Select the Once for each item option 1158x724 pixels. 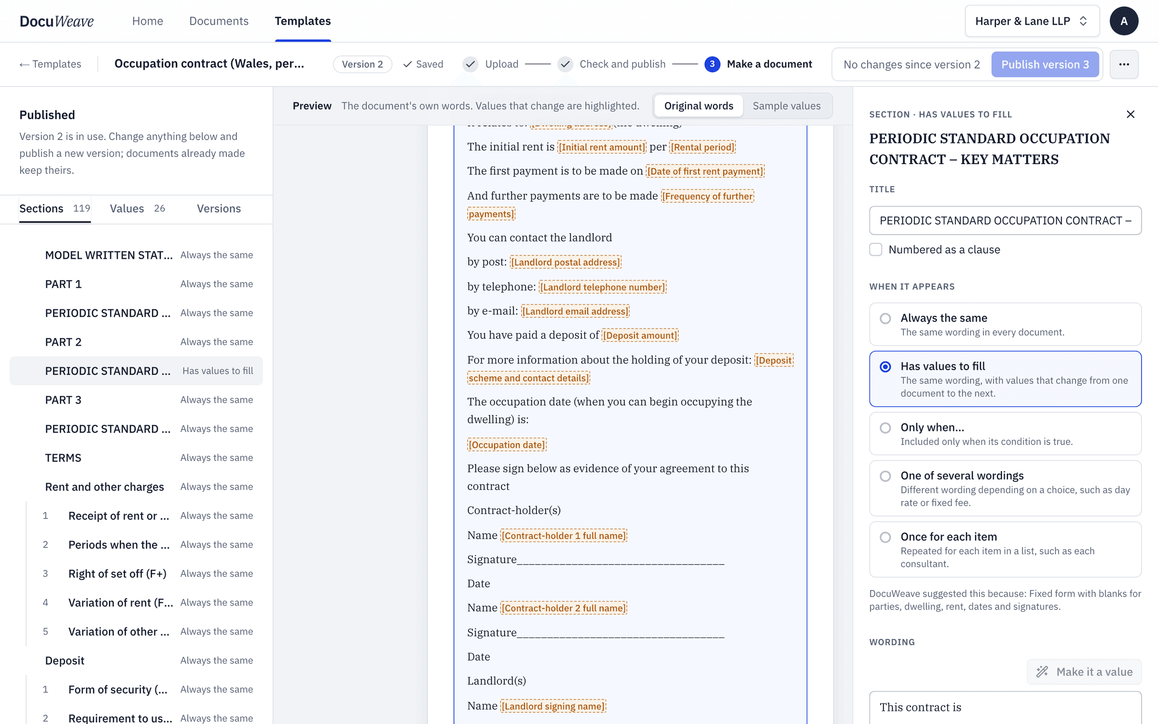(x=1005, y=549)
